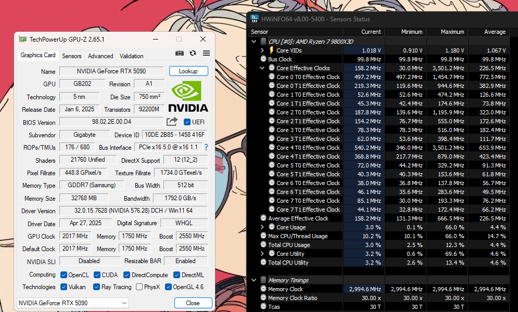This screenshot has height=312, width=518.
Task: Click the Core Effective Clocks sensor icon
Action: coord(272,68)
